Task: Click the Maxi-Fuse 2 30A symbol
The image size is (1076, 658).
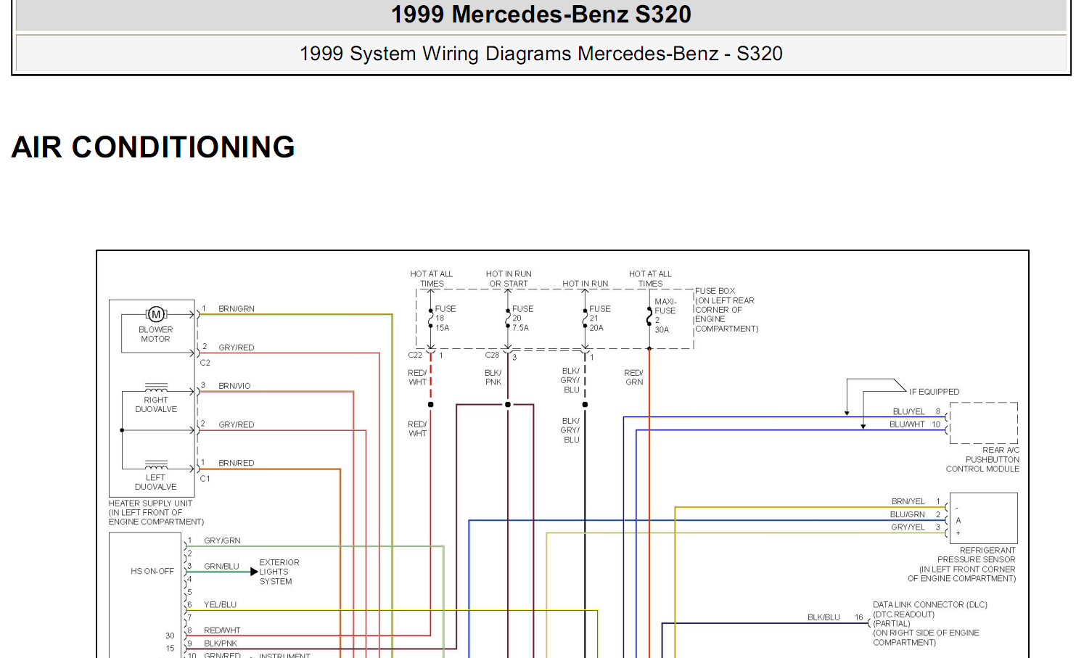Action: tap(649, 316)
